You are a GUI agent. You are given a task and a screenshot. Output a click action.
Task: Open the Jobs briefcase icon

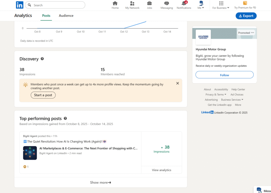149,3
